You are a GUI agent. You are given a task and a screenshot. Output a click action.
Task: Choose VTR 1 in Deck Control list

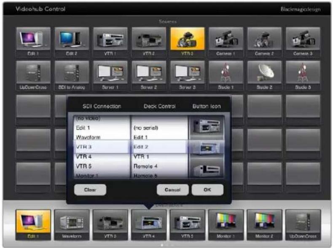(159, 157)
